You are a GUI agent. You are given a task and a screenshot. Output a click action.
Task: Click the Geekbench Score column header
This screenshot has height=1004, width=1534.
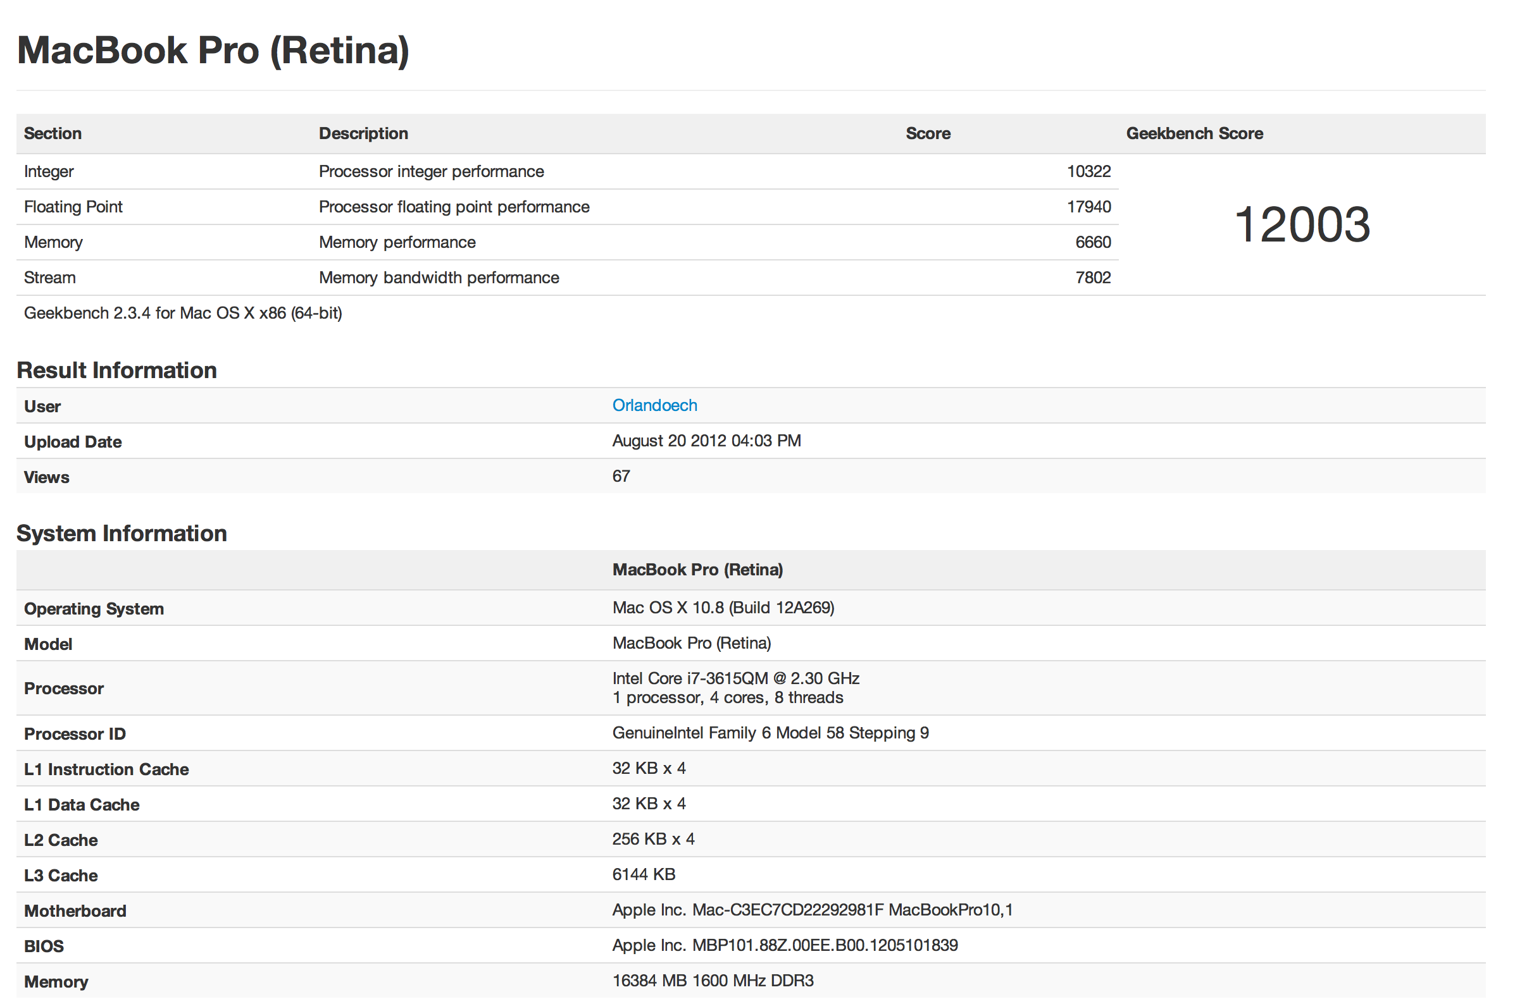click(1194, 133)
